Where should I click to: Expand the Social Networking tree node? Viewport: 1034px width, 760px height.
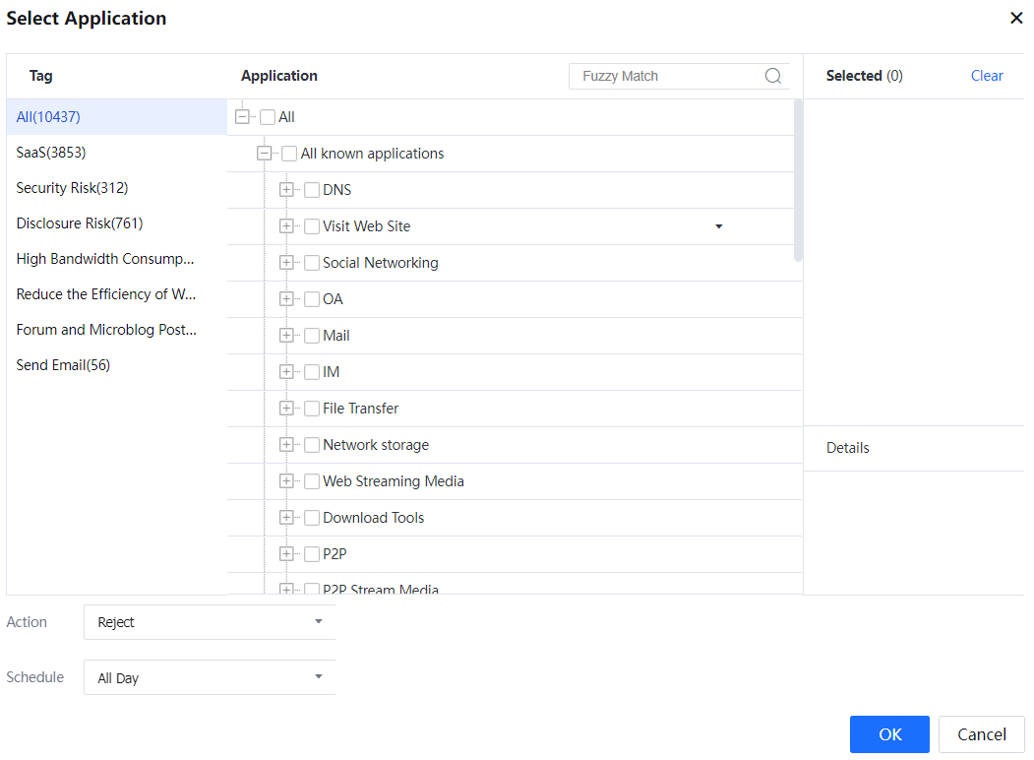pos(286,263)
